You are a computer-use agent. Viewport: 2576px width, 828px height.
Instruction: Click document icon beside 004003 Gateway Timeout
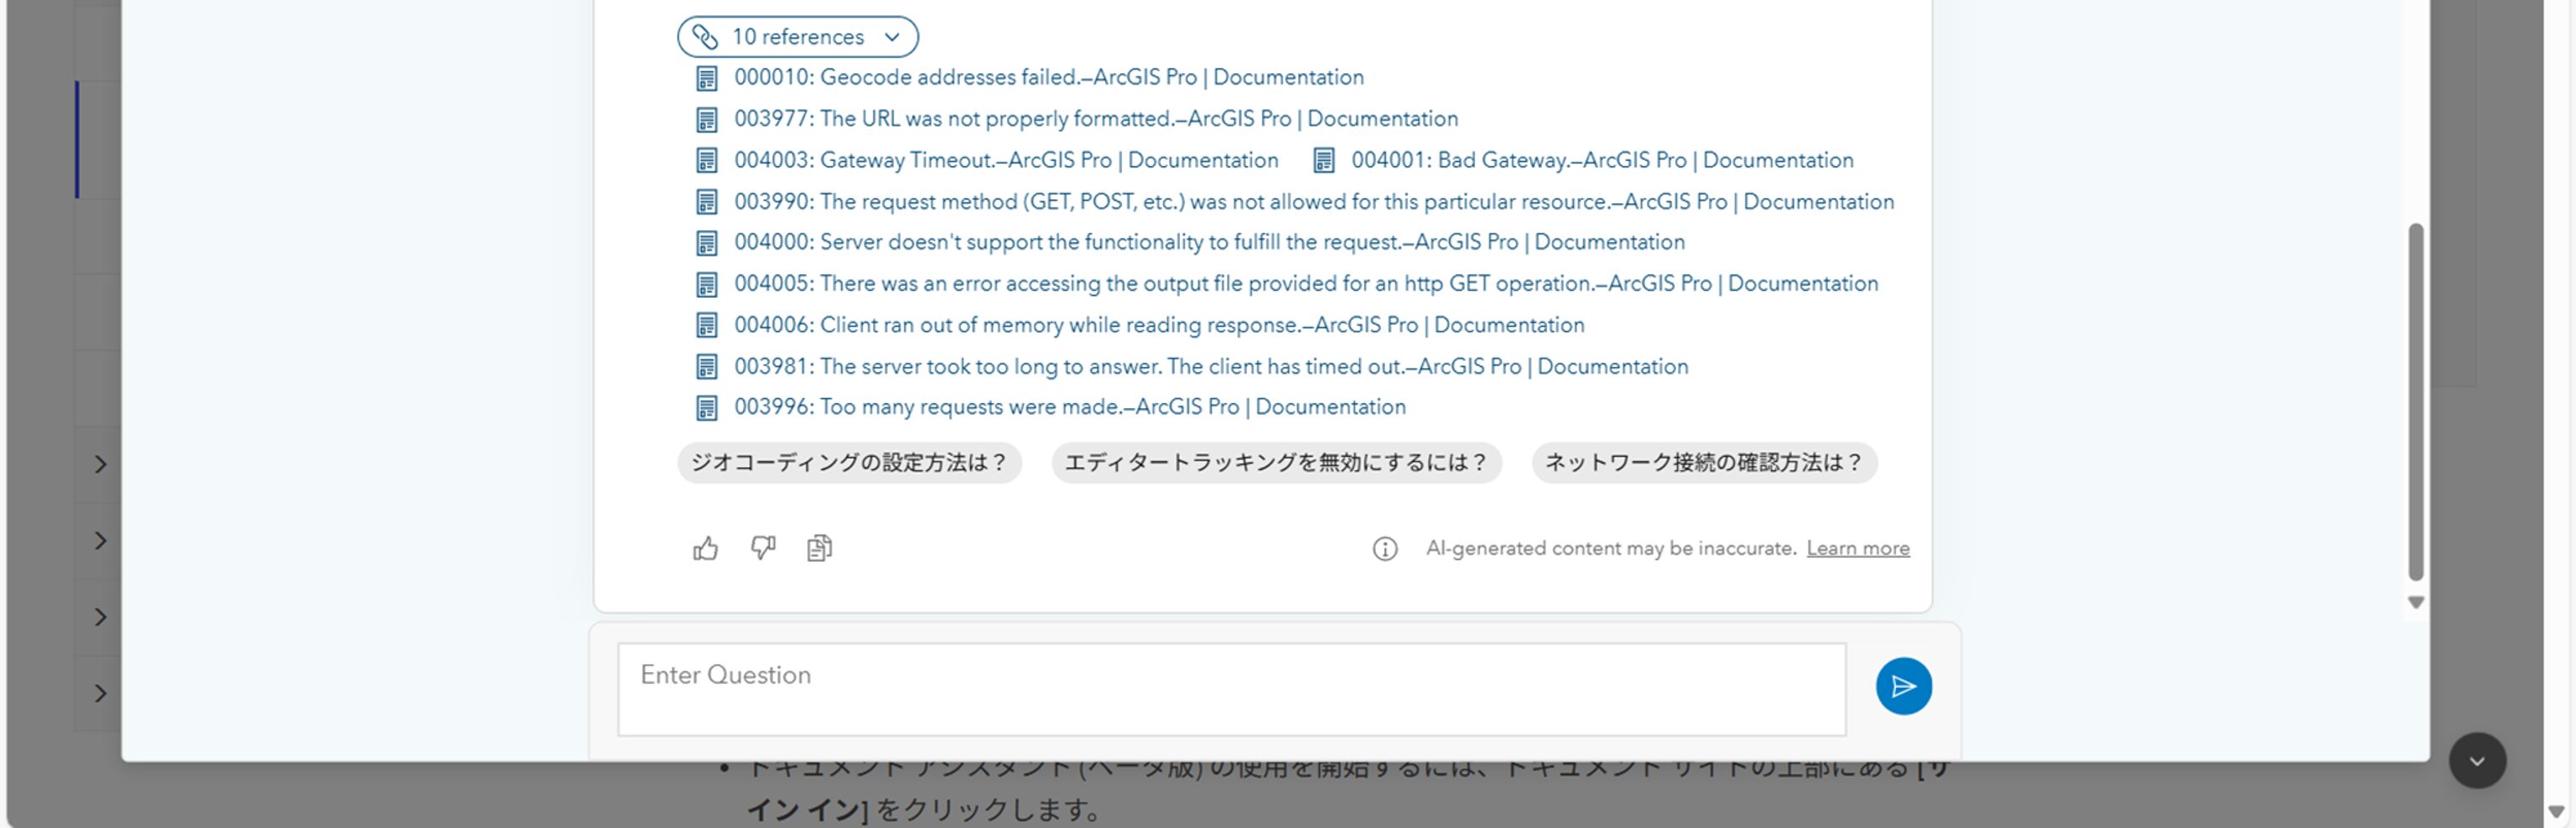tap(706, 161)
